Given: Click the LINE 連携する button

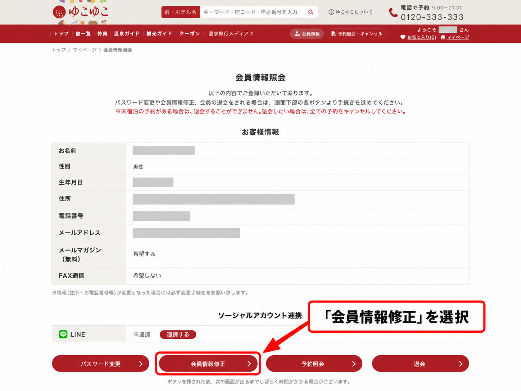Looking at the screenshot, I should click(x=178, y=334).
